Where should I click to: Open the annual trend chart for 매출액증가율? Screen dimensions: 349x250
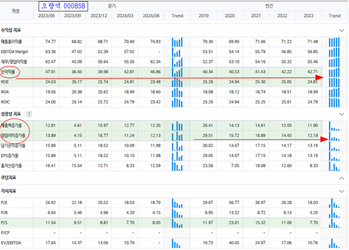tap(334, 126)
